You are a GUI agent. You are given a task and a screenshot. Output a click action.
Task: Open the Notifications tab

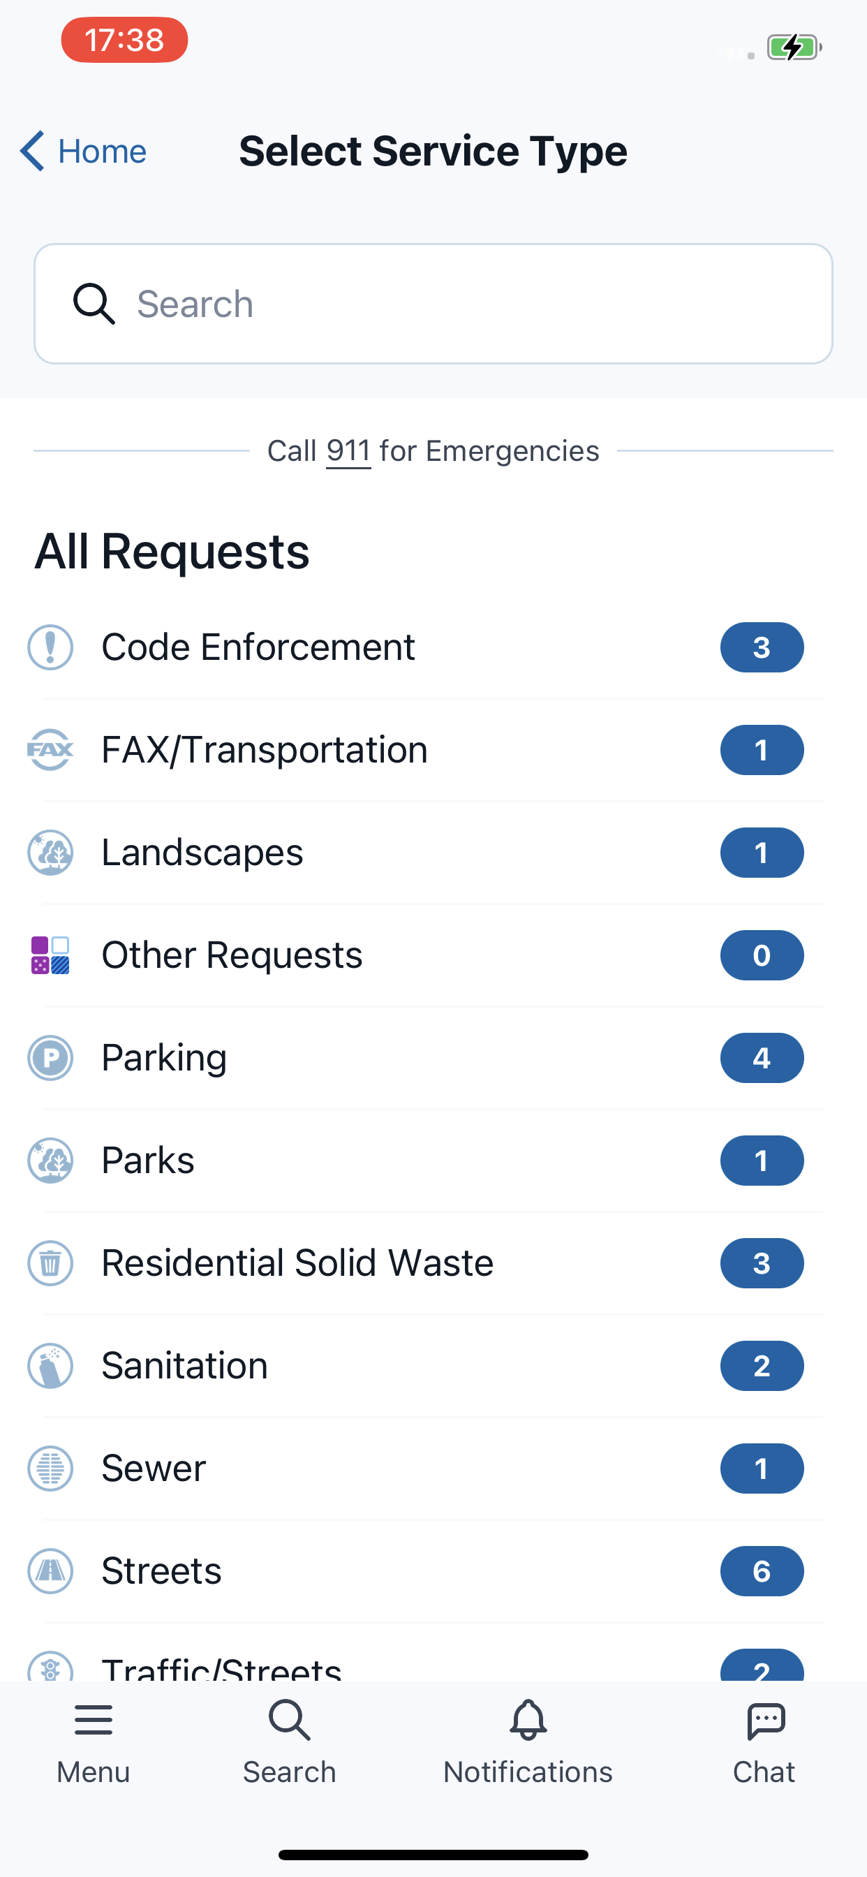click(x=528, y=1743)
